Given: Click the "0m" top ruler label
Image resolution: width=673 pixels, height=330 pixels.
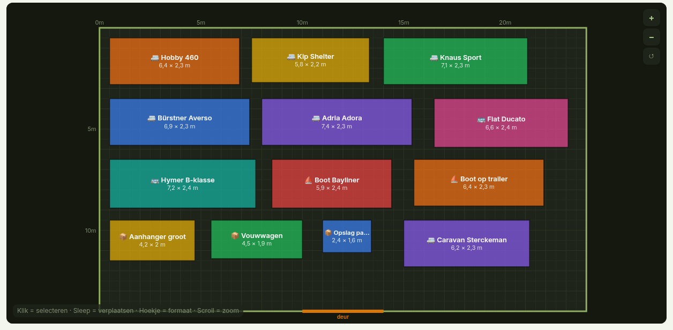Looking at the screenshot, I should coord(100,22).
